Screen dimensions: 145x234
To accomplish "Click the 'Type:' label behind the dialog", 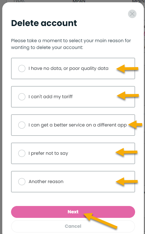I will [x=19, y=1].
